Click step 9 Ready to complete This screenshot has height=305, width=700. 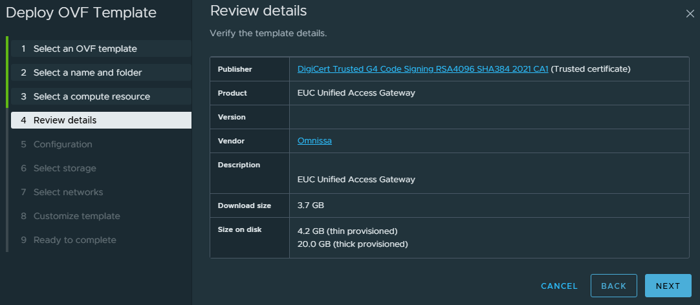tap(74, 240)
